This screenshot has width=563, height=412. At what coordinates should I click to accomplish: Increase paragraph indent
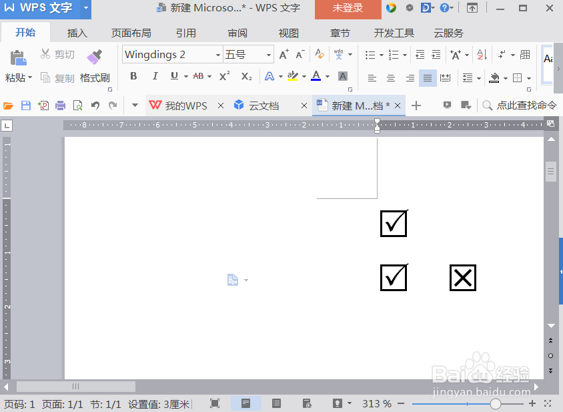pyautogui.click(x=436, y=55)
